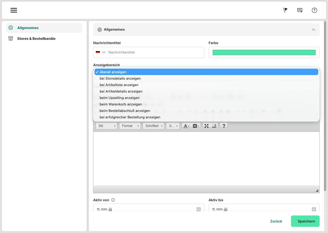The height and width of the screenshot is (233, 328).
Task: Open the feedback chat-star icon
Action: (x=300, y=10)
